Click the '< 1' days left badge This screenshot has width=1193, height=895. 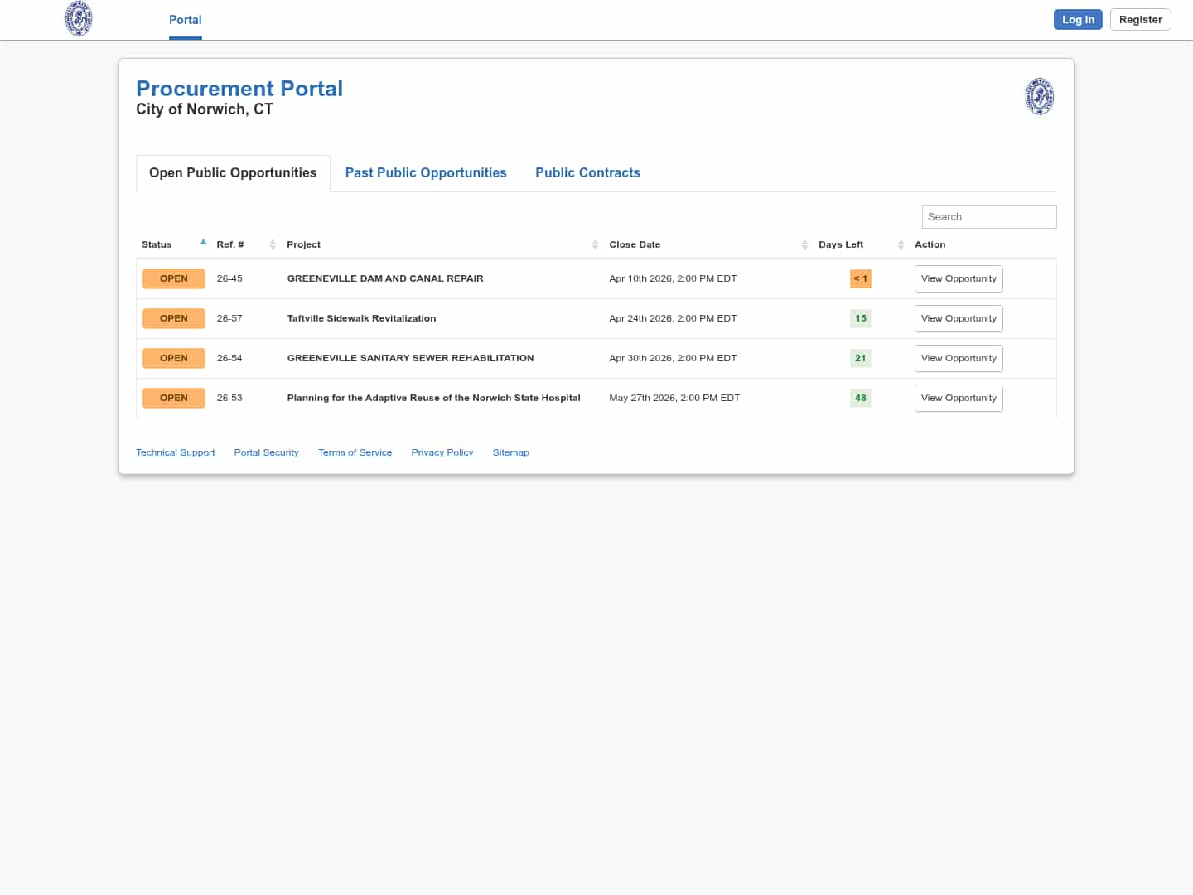(860, 278)
